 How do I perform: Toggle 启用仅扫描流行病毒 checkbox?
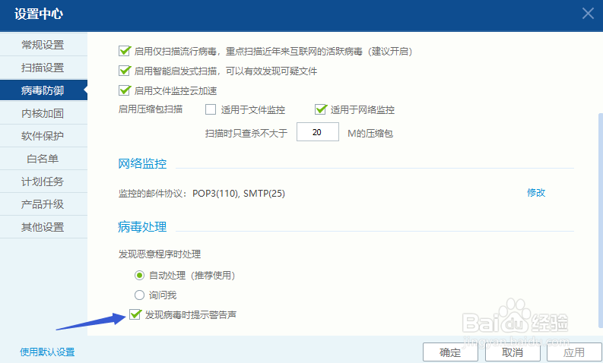point(125,51)
